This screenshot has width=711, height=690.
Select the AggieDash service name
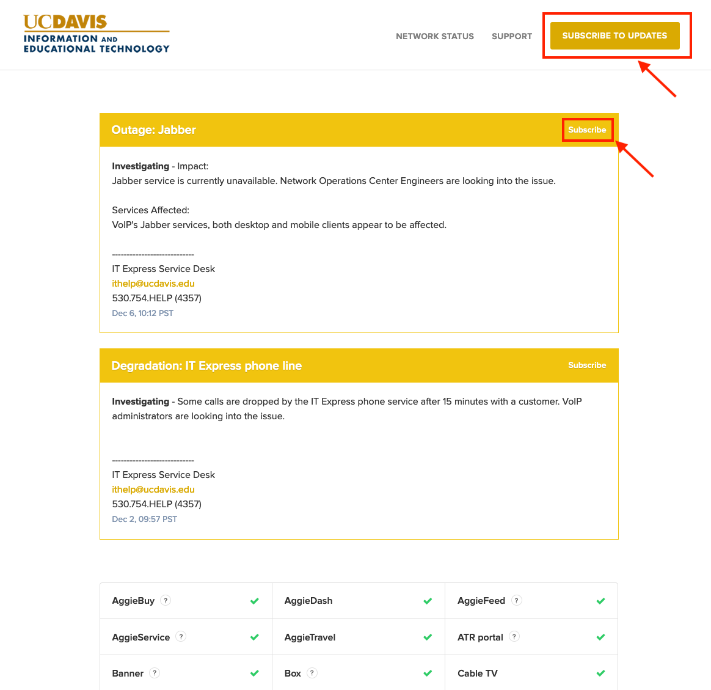click(308, 601)
